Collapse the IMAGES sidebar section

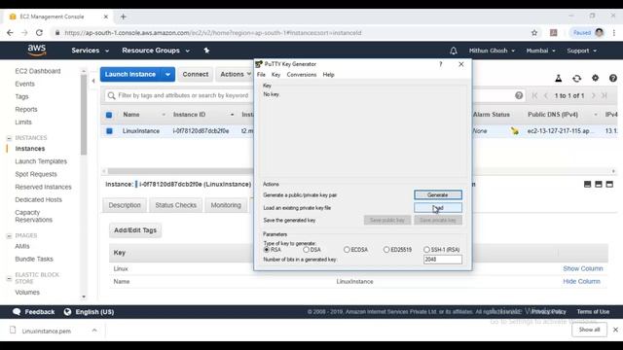click(9, 235)
